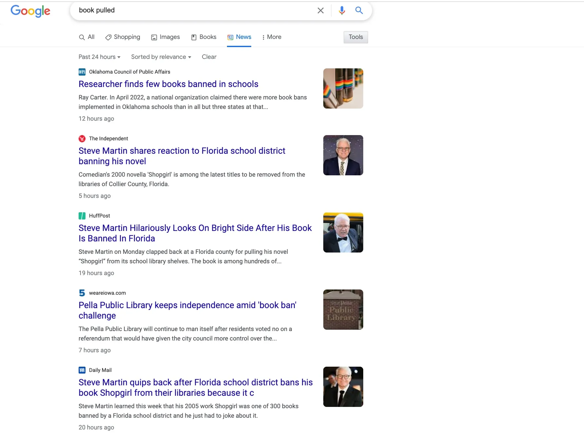Viewport: 584px width, 437px height.
Task: Click the News newspaper icon
Action: pyautogui.click(x=230, y=37)
